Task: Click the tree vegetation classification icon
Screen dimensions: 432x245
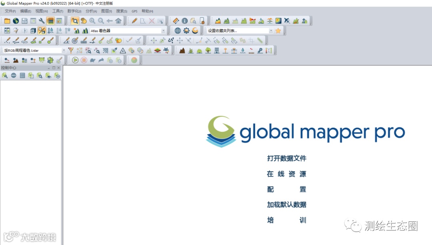Action: coord(208,50)
